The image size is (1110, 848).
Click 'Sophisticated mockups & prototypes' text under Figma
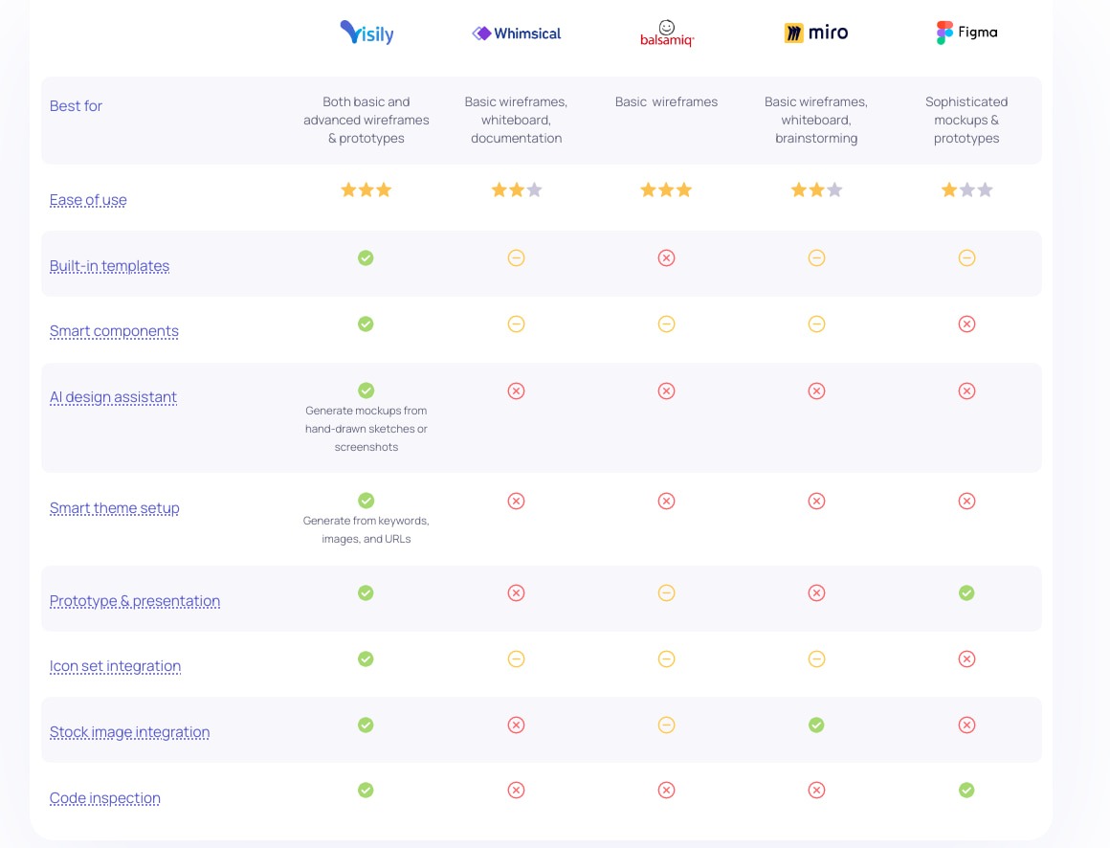[x=966, y=120]
